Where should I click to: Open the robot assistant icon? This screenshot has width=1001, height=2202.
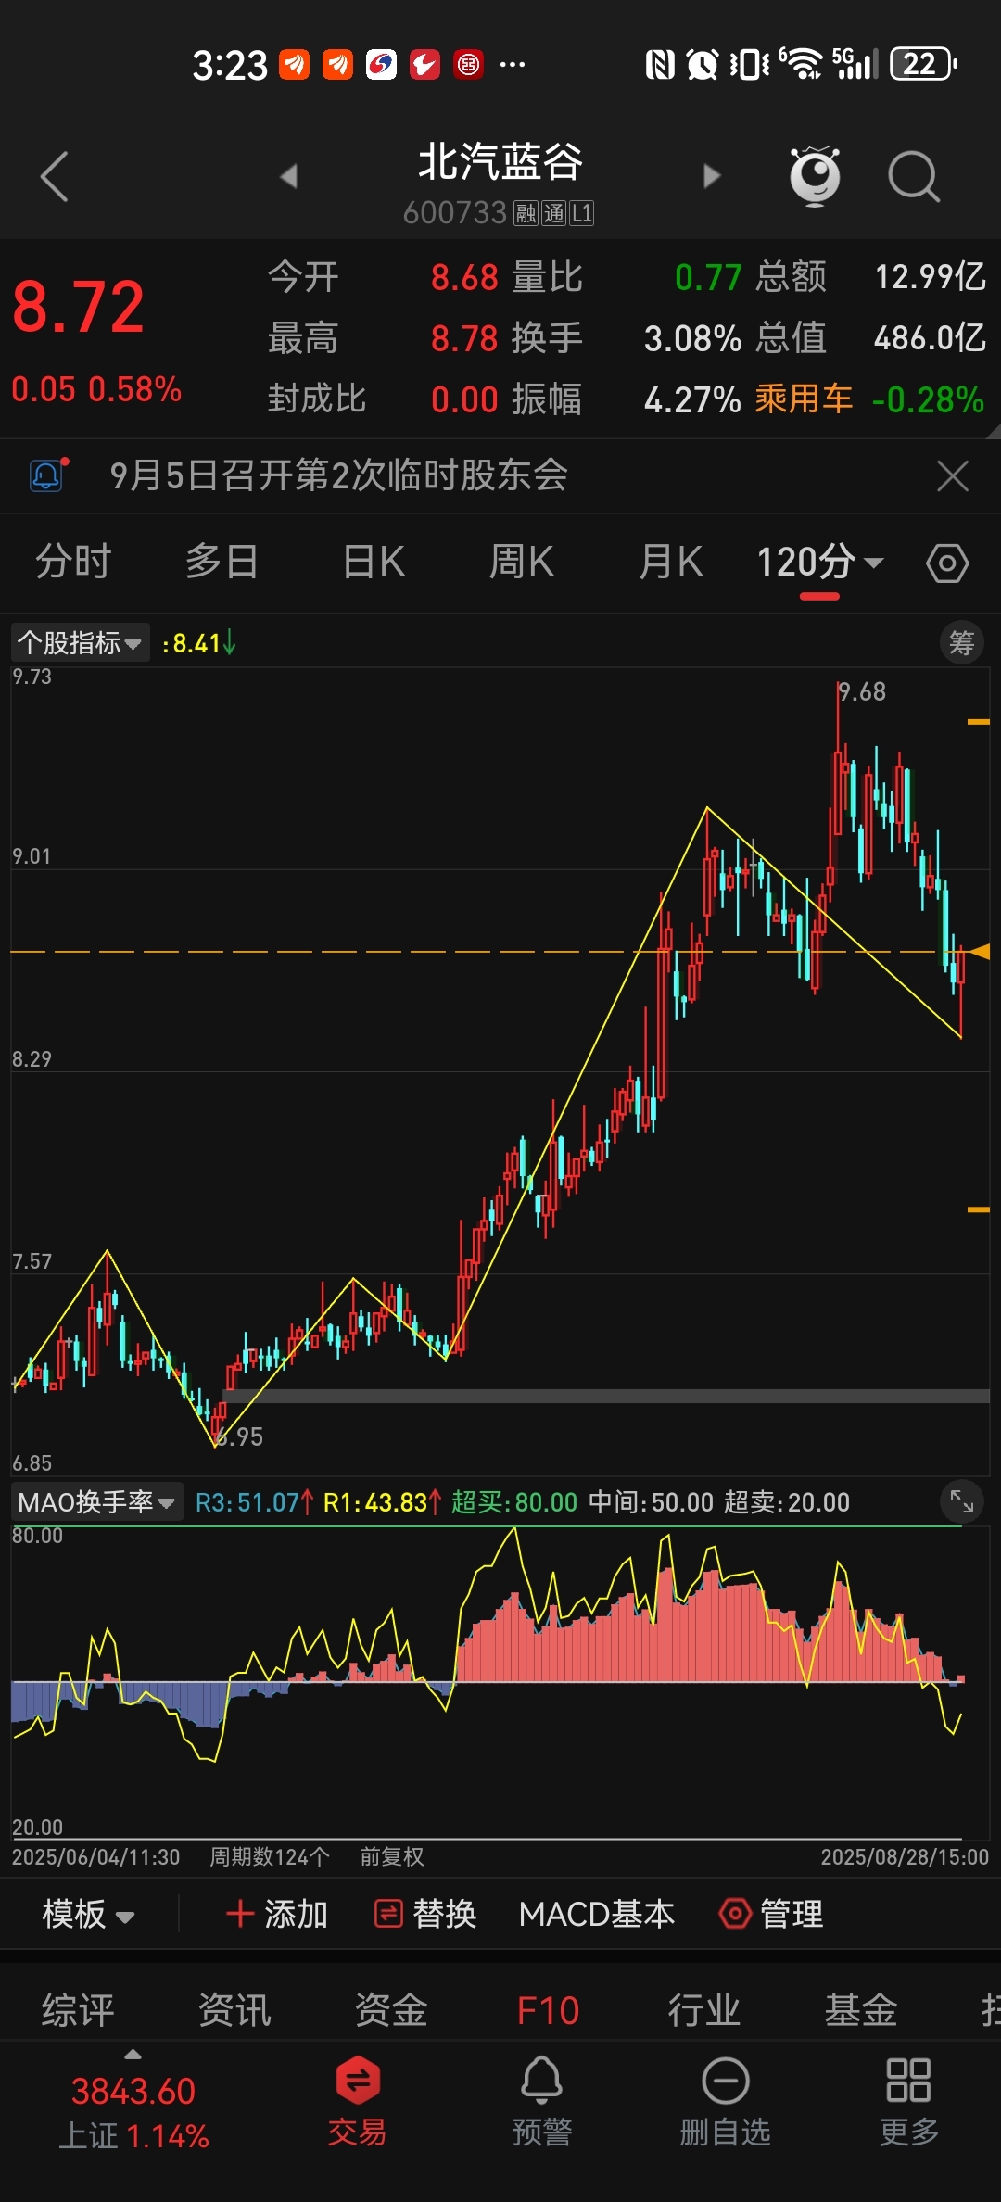pyautogui.click(x=815, y=174)
